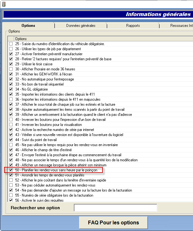Toggle option 34 No GL obligatoire
The width and height of the screenshot is (193, 231).
pos(11,89)
